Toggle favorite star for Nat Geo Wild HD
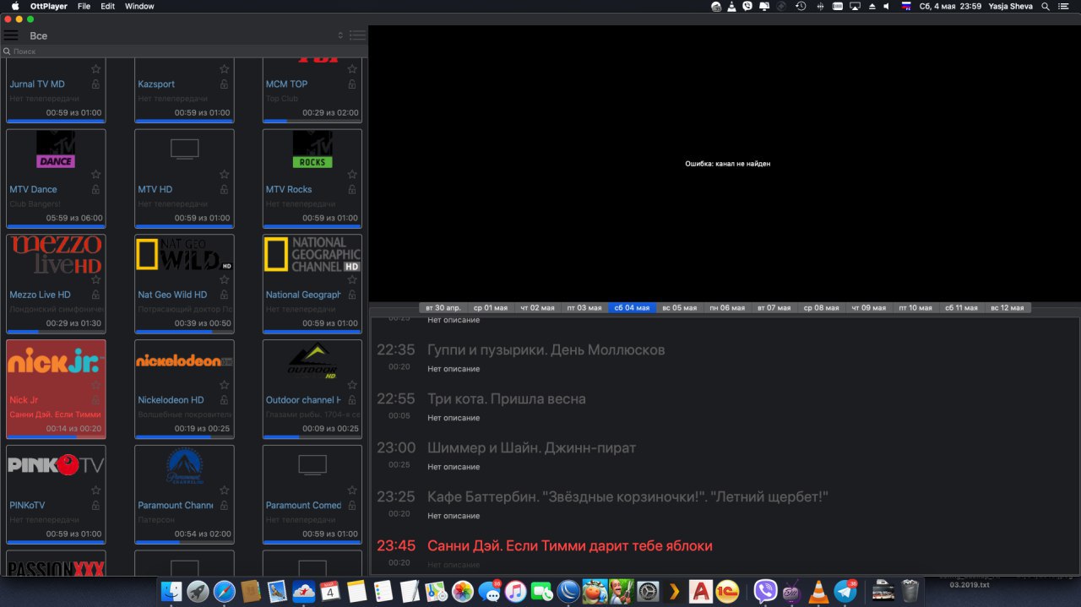Image resolution: width=1081 pixels, height=607 pixels. [x=225, y=279]
